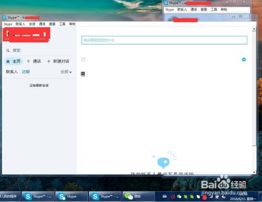Select the 联系人 contacts tab
The height and width of the screenshot is (202, 262).
click(12, 72)
